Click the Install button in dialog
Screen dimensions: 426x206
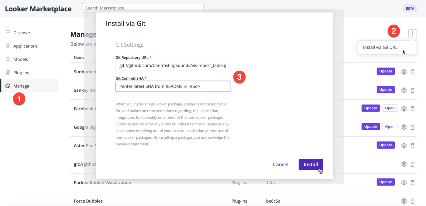pyautogui.click(x=311, y=164)
